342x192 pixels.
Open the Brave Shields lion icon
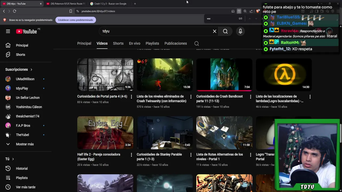coord(258,11)
